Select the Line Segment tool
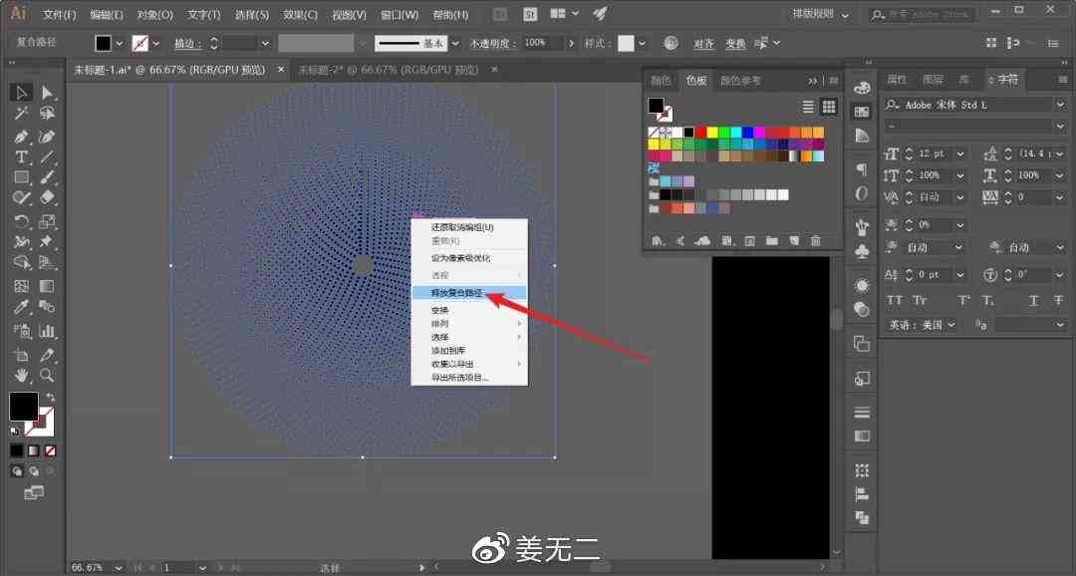Screen dimensions: 1076x576 tap(47, 157)
